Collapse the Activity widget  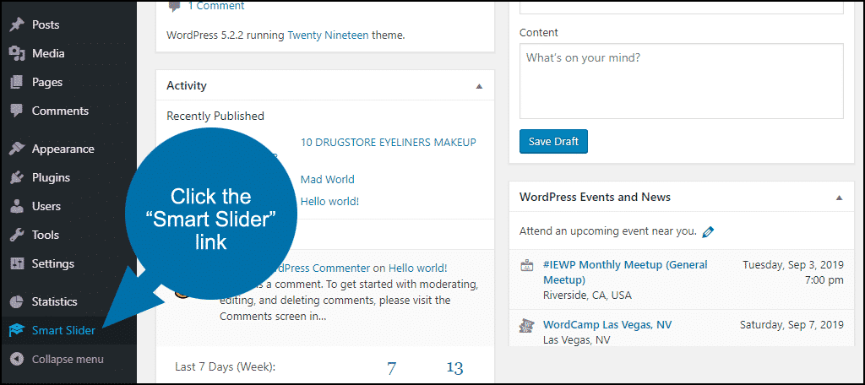click(x=480, y=86)
